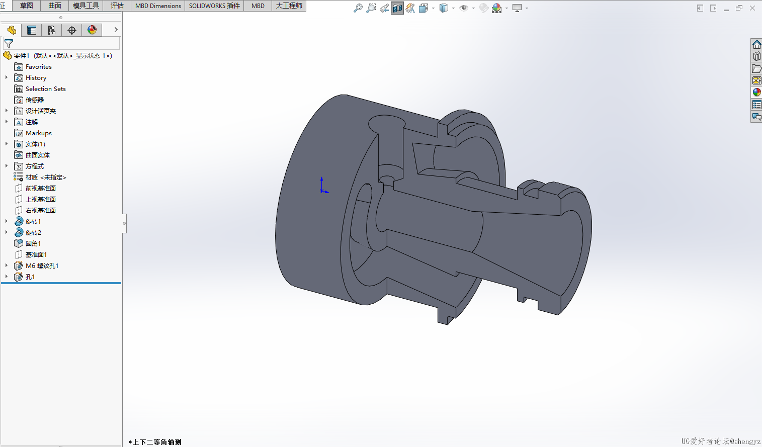
Task: Expand 旋转1 feature arrow
Action: (x=7, y=221)
